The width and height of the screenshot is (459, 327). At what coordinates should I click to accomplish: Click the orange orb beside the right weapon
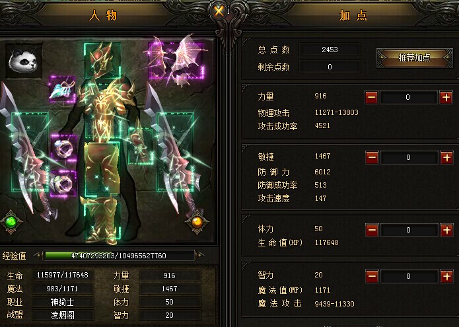(197, 222)
